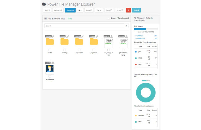Image resolution: width=201 pixels, height=130 pixels.
Task: Click pencil icon on profile.png thumbnail
Action: click(53, 67)
